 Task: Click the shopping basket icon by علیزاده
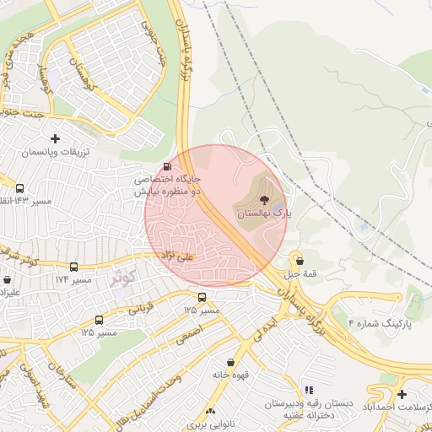7,280
